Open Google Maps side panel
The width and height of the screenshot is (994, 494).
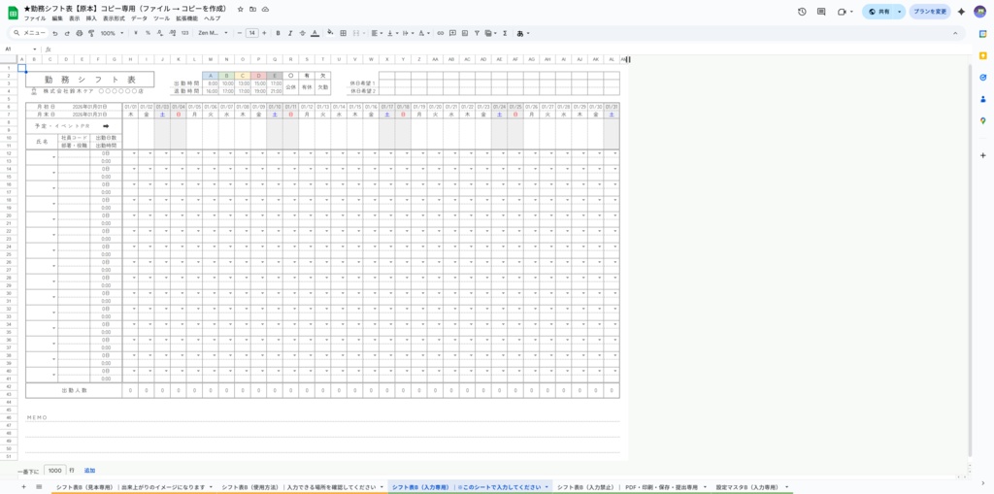click(982, 120)
